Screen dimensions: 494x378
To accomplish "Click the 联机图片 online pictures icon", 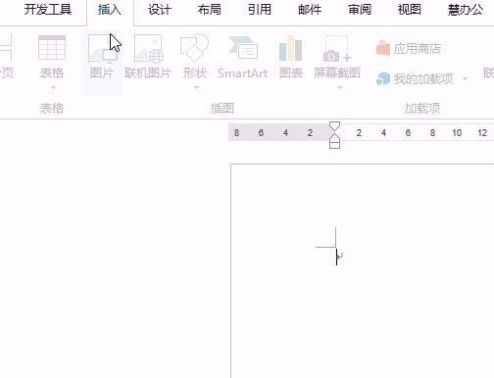I will [x=148, y=48].
